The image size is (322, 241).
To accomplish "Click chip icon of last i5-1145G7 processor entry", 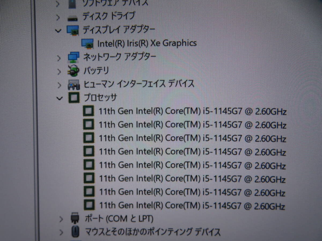I will pyautogui.click(x=89, y=205).
